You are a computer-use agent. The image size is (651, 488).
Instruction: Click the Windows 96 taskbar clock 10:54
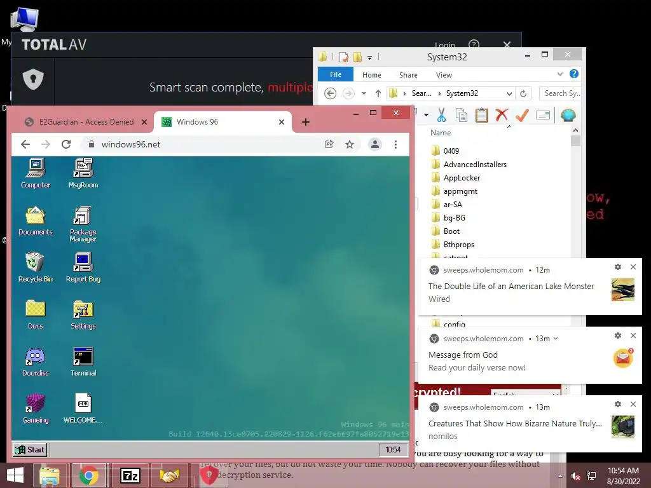point(393,449)
